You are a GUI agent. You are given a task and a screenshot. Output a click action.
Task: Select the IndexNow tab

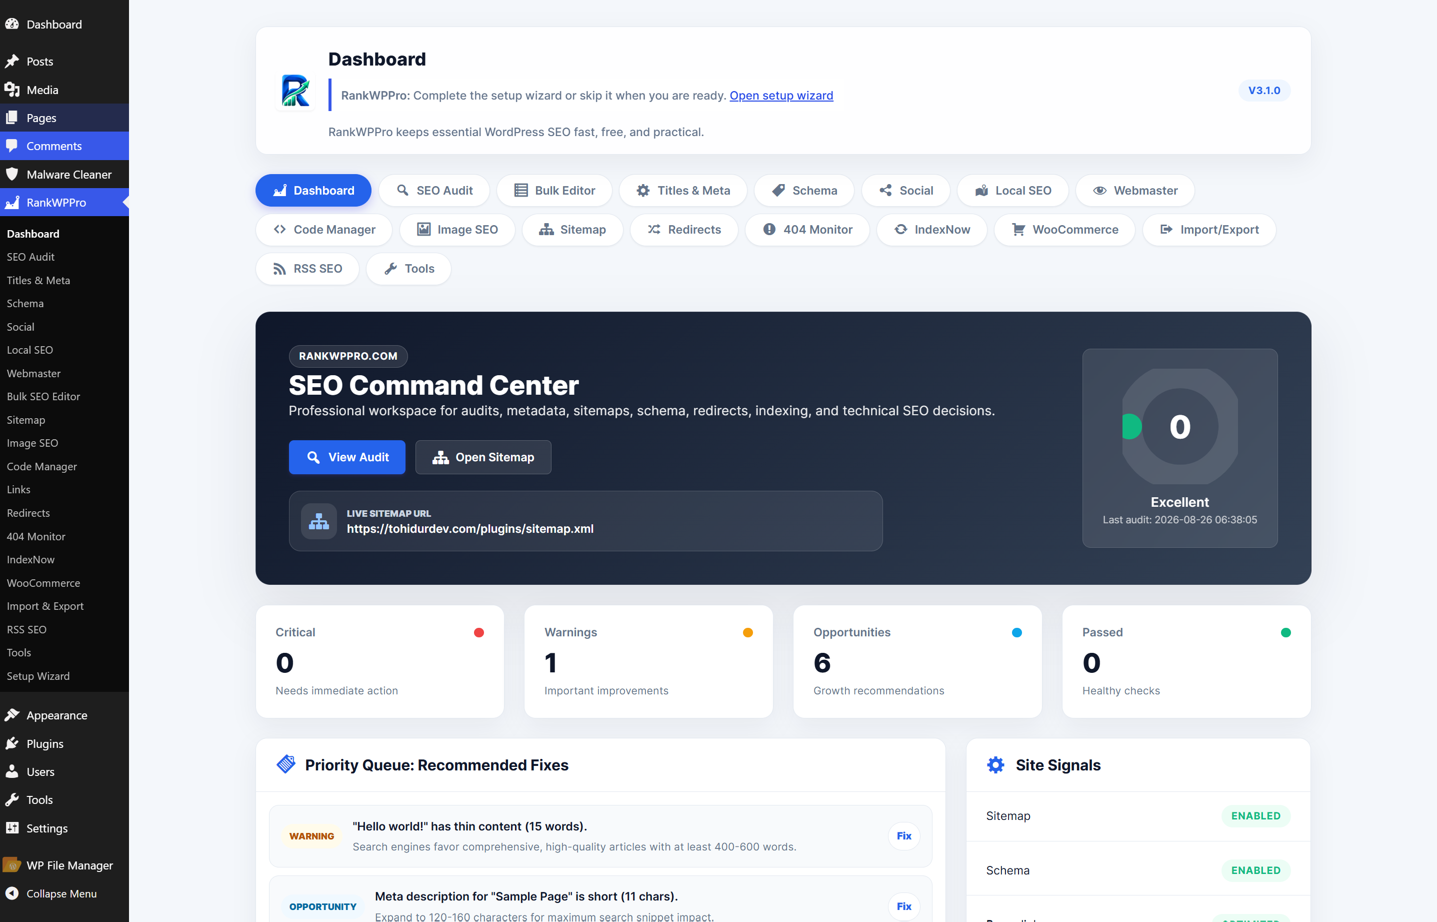pyautogui.click(x=931, y=229)
